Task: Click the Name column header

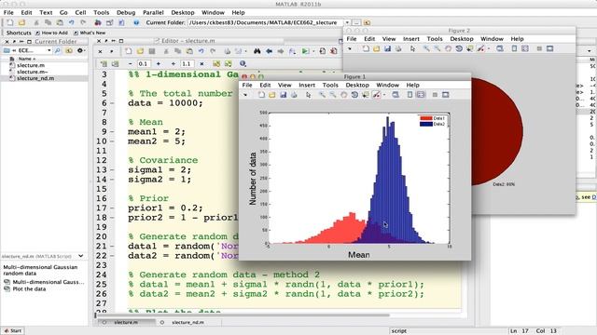Action: point(27,59)
